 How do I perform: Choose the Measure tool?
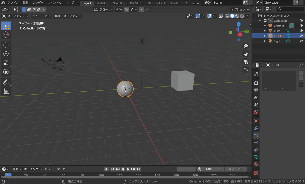pos(6,91)
